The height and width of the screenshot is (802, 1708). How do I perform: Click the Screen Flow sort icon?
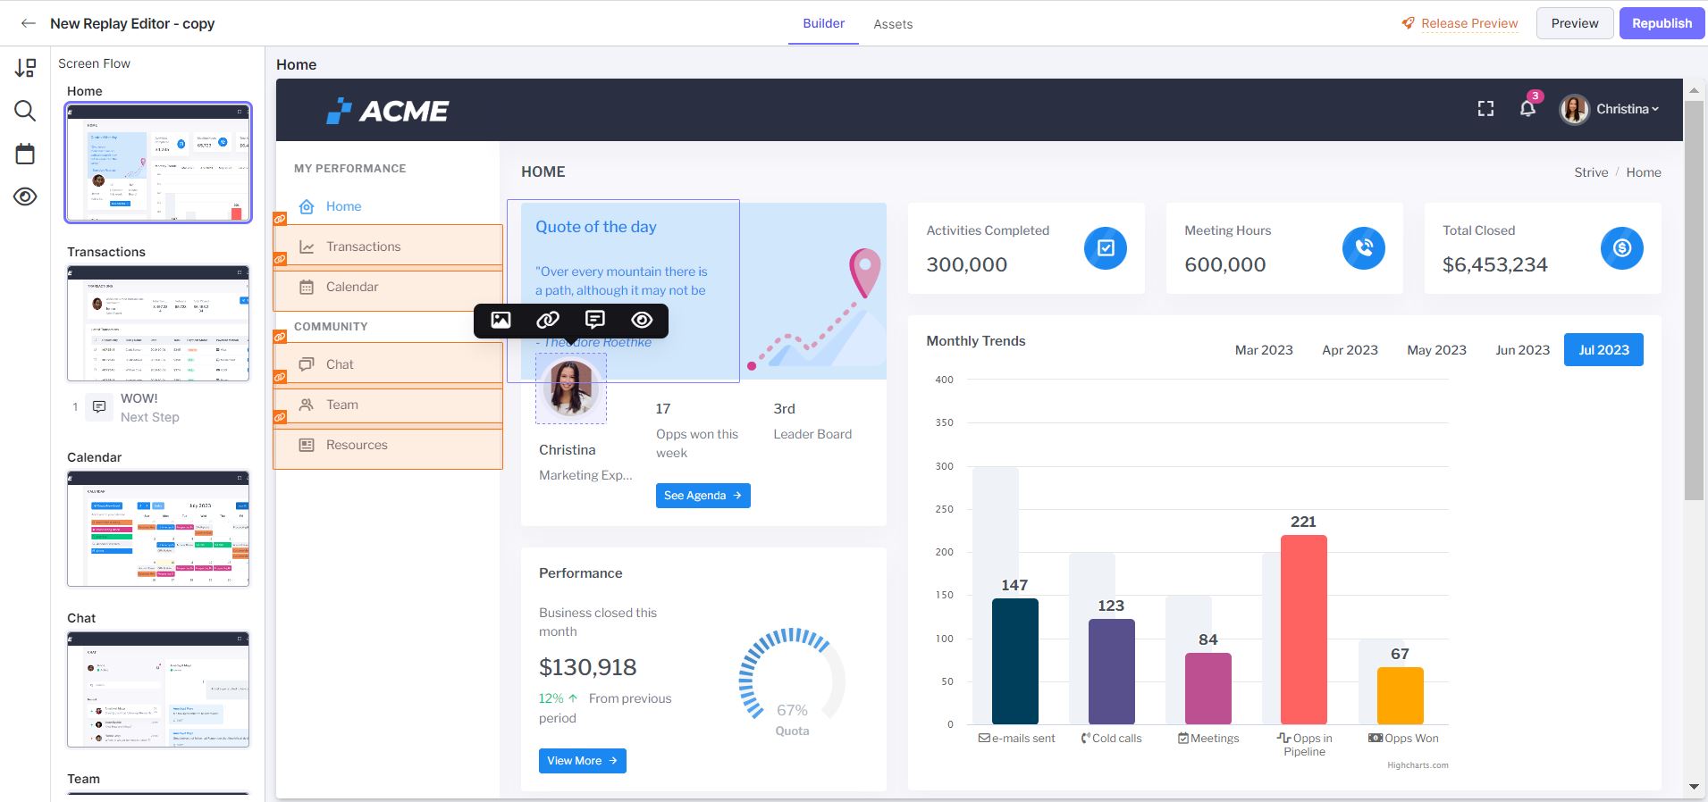pyautogui.click(x=25, y=68)
